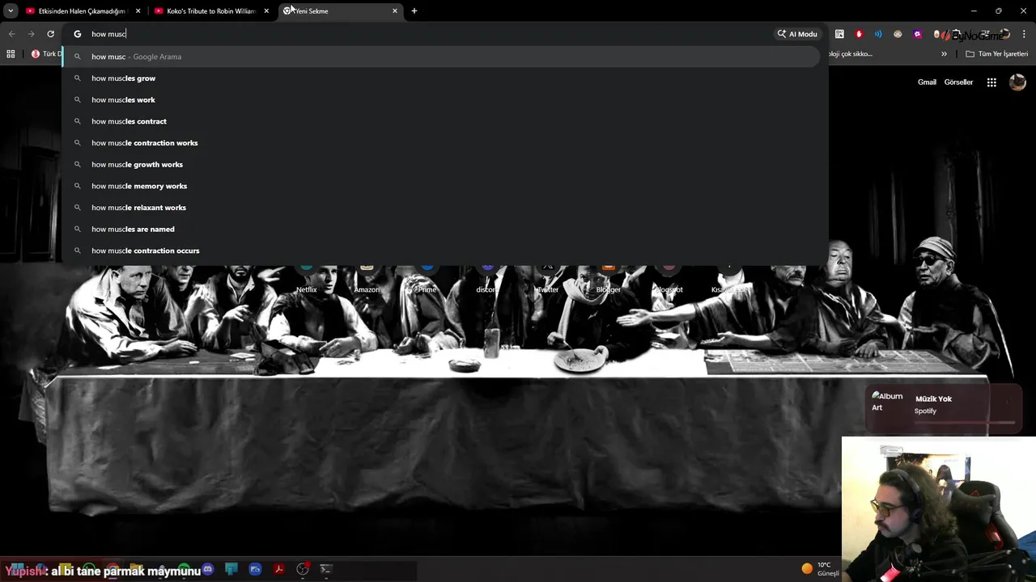Click the weather widget showing 10°C Güneşli
1036x582 pixels.
pos(820,569)
